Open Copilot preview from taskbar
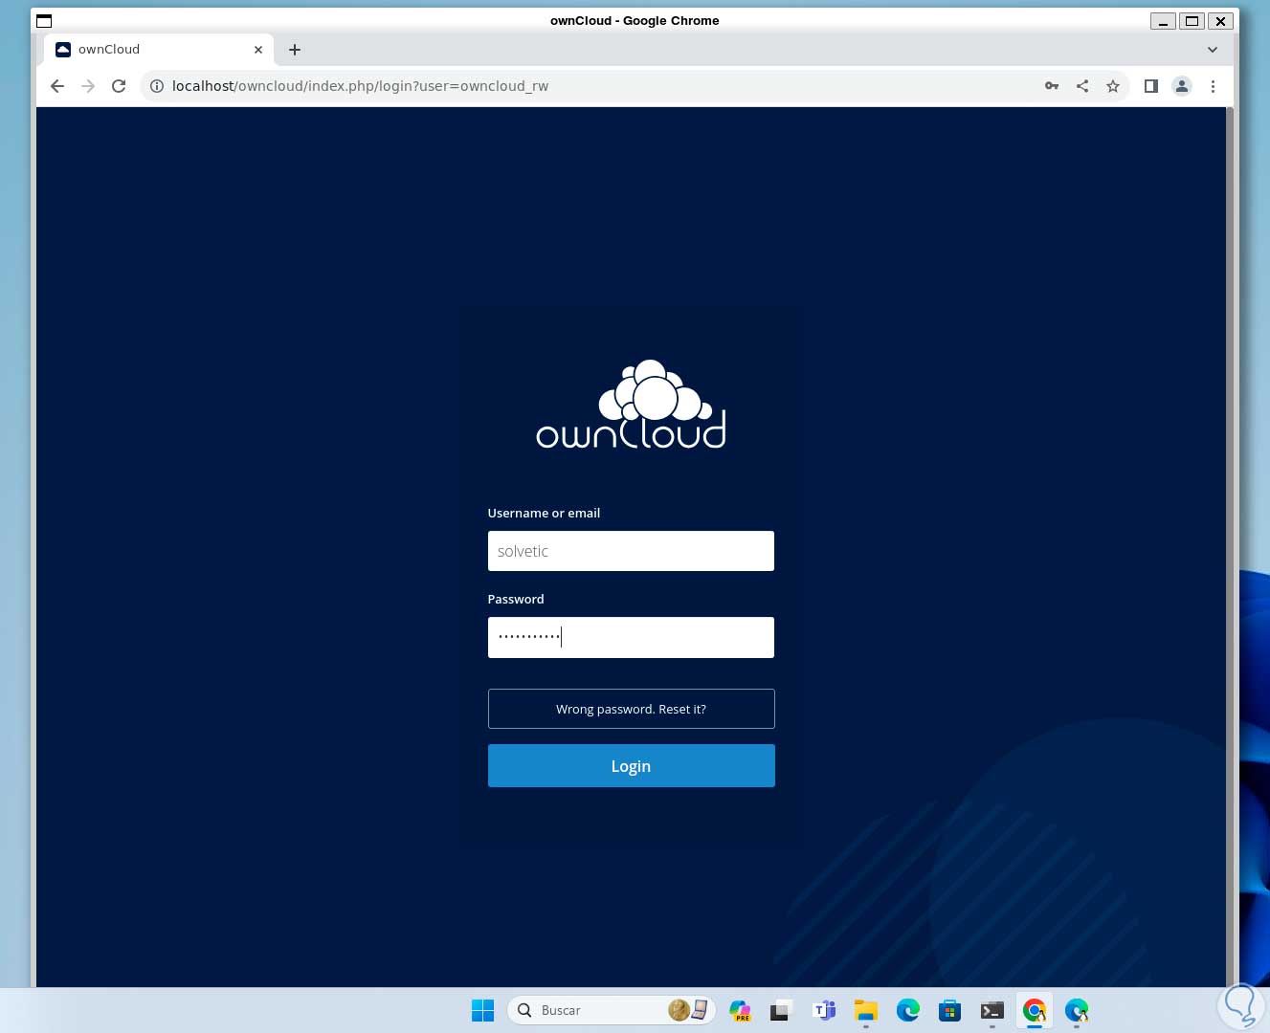Viewport: 1270px width, 1033px height. (x=740, y=1010)
